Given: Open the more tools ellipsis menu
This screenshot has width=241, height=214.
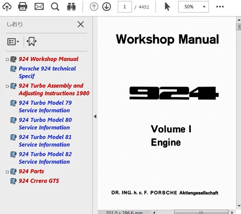Looking at the screenshot, I should point(220,6).
